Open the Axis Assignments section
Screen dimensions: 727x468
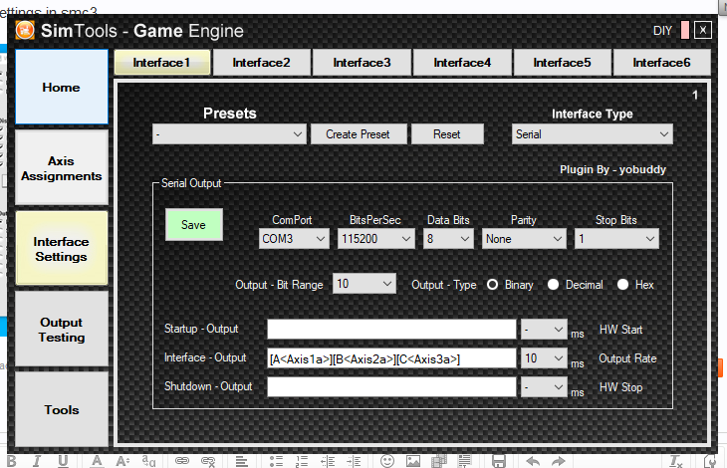click(62, 167)
